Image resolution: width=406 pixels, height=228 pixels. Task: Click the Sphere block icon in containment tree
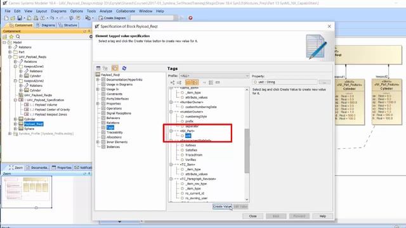click(21, 129)
